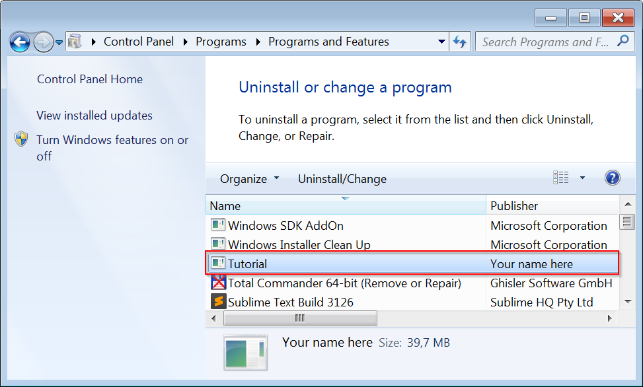Click the Control Panel icon in address bar

(x=75, y=42)
